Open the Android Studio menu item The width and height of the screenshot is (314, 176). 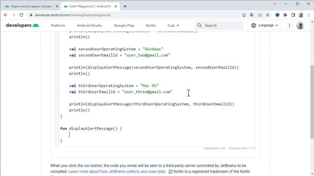[89, 25]
